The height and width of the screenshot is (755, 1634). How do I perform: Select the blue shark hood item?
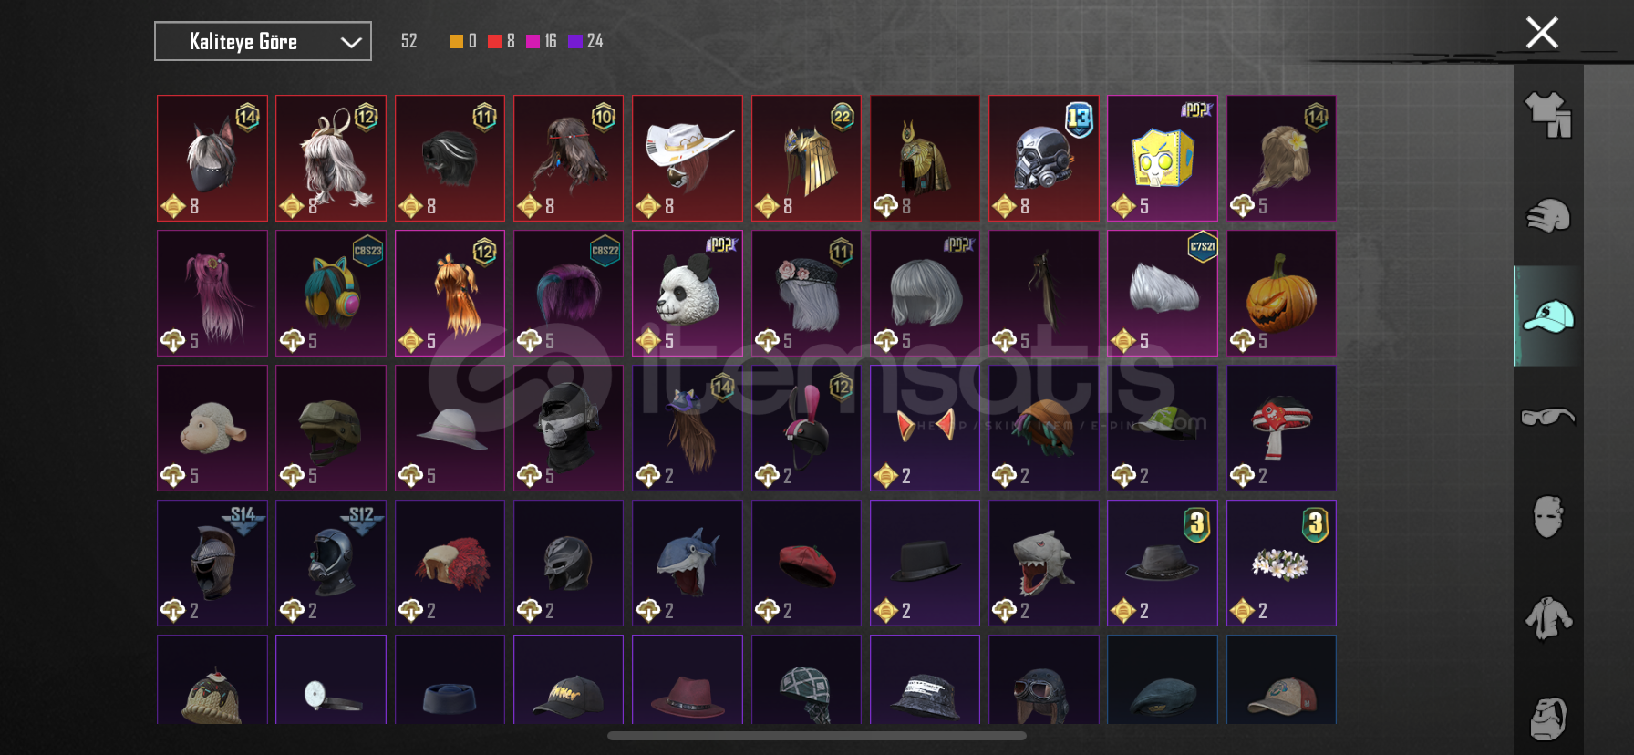click(x=688, y=563)
